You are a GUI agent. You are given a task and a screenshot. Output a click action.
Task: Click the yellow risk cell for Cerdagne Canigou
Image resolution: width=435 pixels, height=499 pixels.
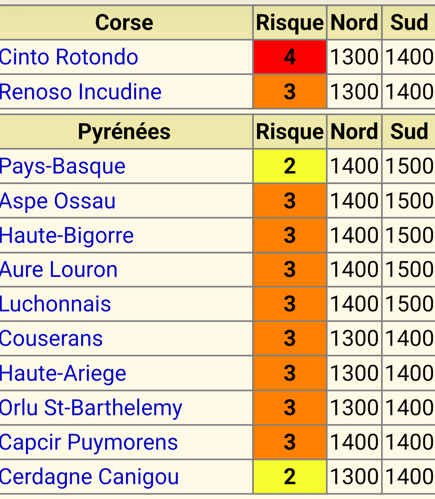click(289, 477)
